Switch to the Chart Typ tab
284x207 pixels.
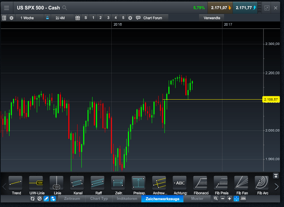click(x=99, y=199)
